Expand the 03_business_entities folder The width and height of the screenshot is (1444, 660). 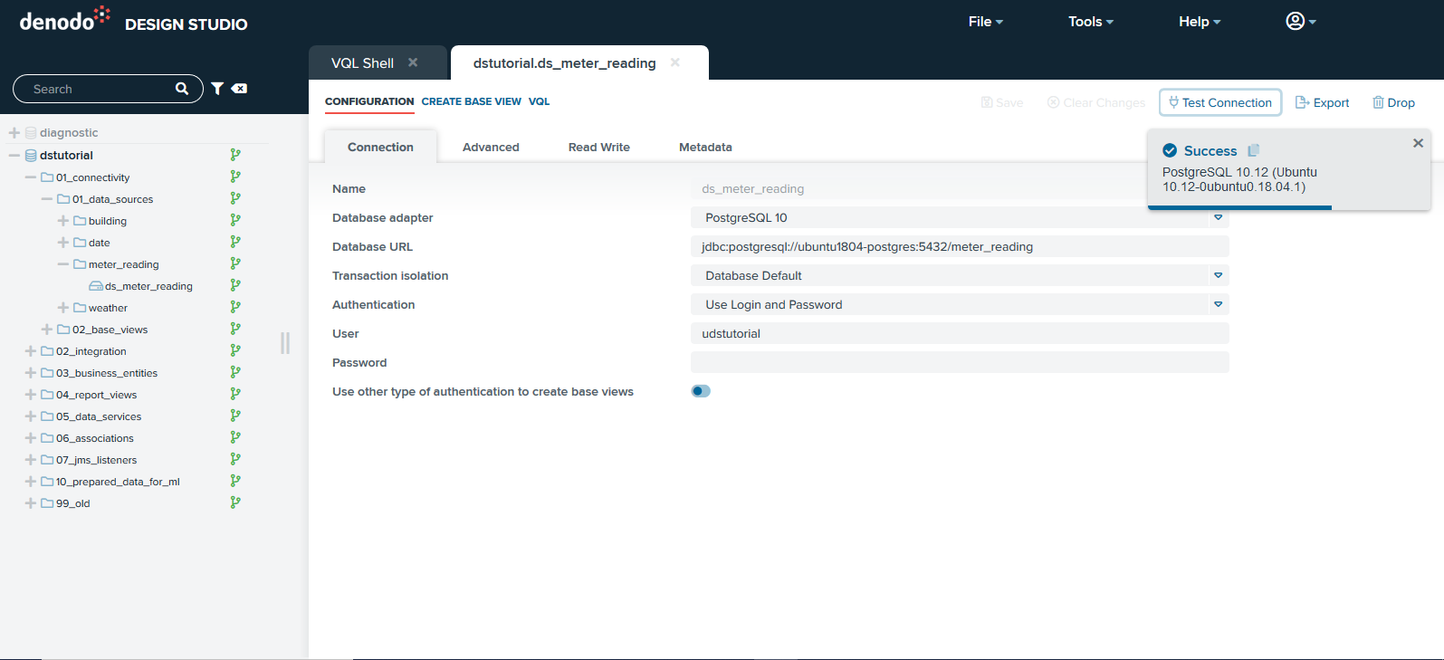click(x=31, y=373)
